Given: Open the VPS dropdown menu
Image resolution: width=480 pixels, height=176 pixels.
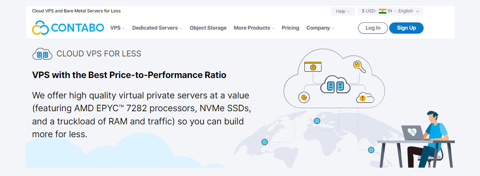Looking at the screenshot, I should coord(118,28).
